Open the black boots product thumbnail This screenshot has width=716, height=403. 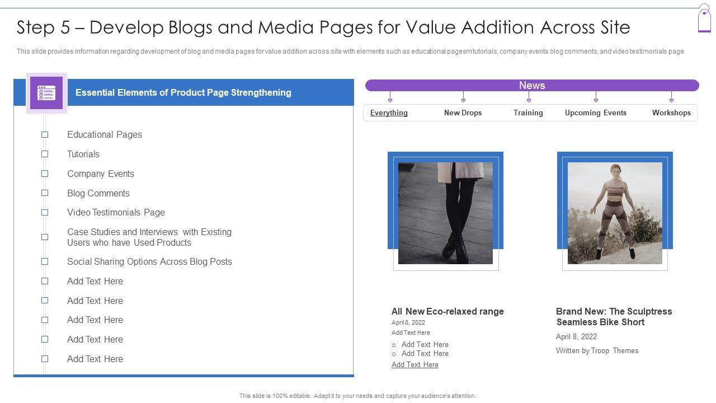(445, 213)
